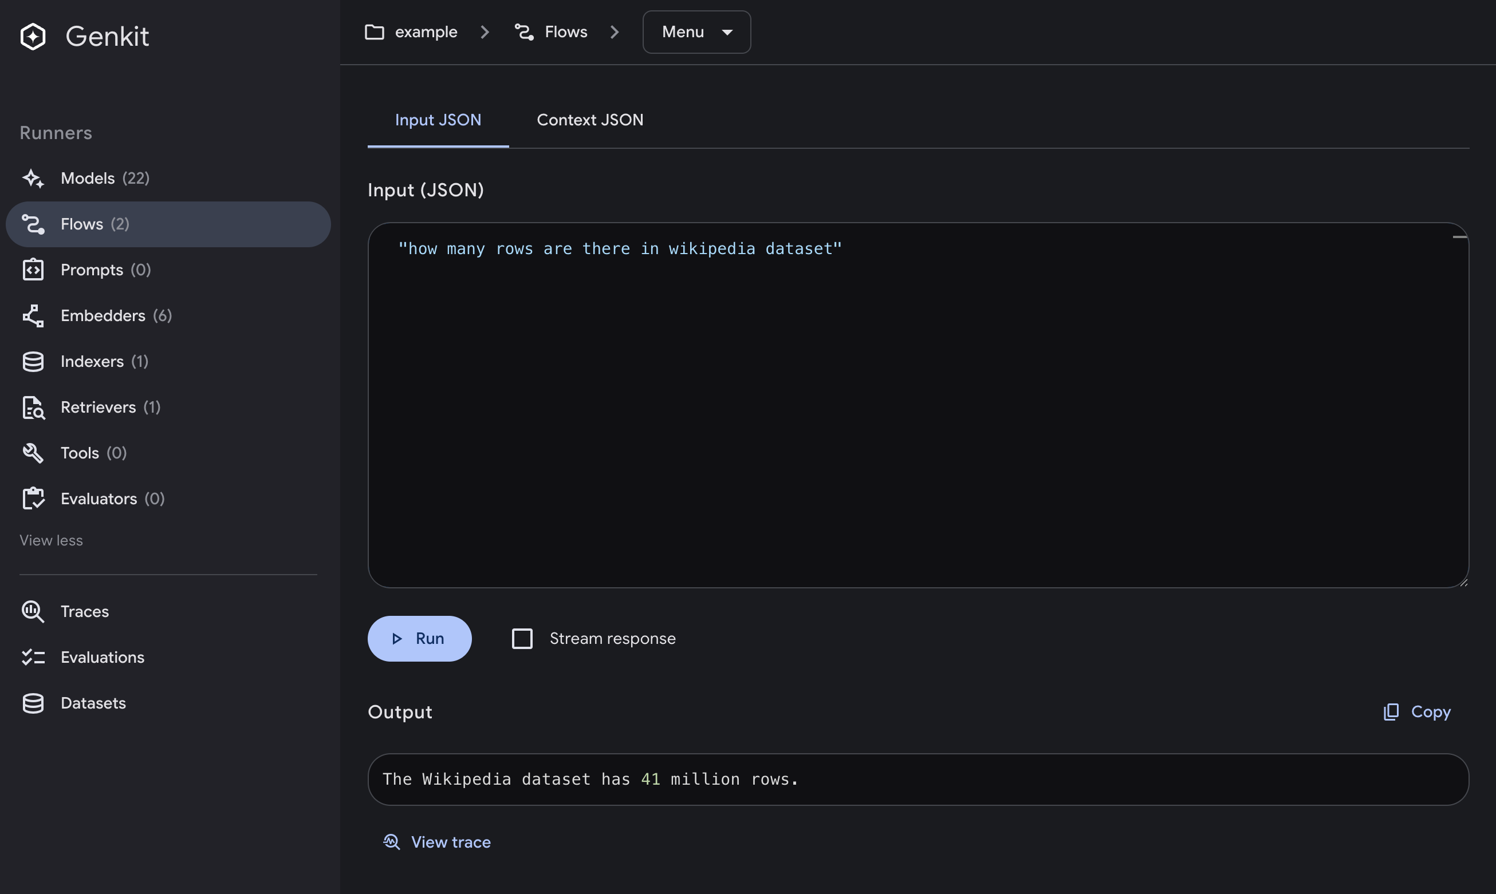Screen dimensions: 1496x894
Task: Select Flows (2) in the sidebar
Action: click(x=168, y=224)
